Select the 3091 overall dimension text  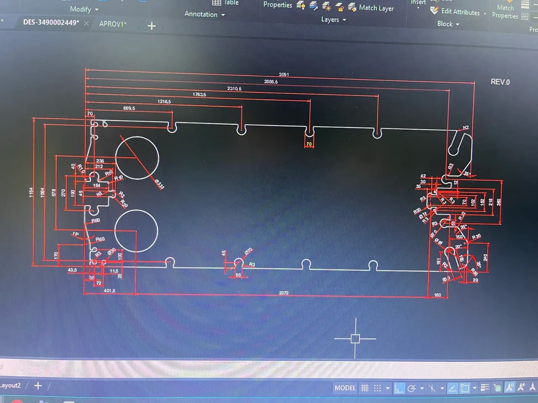pos(284,74)
